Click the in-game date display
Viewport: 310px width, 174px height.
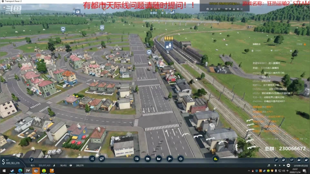pyautogui.click(x=301, y=166)
